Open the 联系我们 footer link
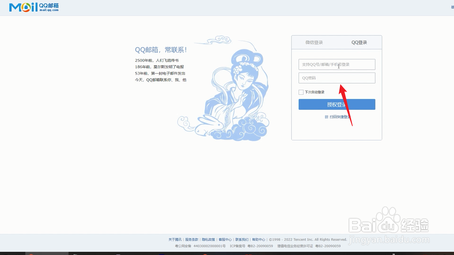 click(242, 240)
